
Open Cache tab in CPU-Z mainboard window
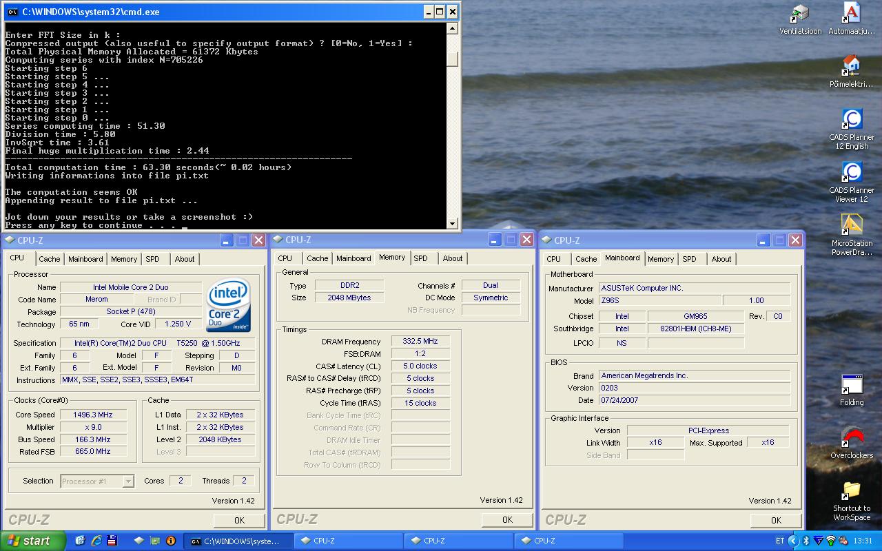click(586, 259)
